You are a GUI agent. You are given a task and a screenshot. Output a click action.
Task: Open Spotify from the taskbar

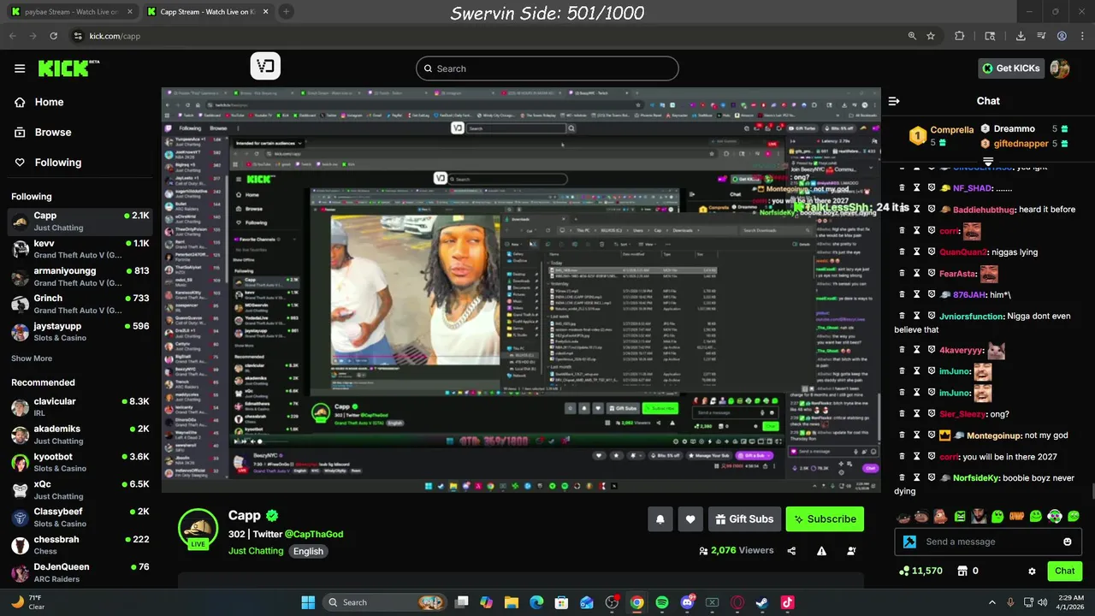pyautogui.click(x=662, y=602)
